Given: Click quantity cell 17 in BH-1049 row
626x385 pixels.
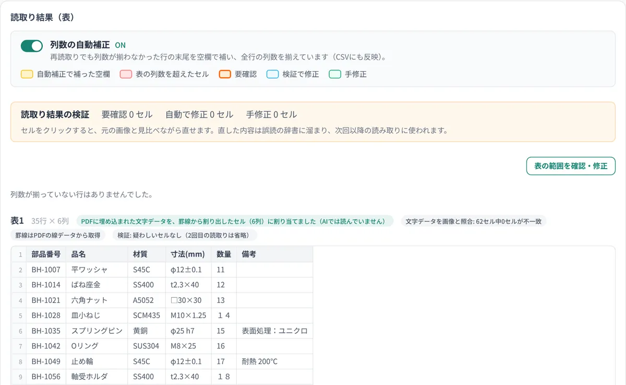Looking at the screenshot, I should click(x=224, y=361).
